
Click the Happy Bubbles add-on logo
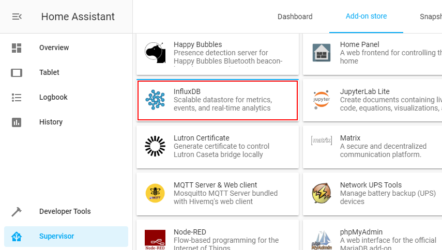(155, 53)
